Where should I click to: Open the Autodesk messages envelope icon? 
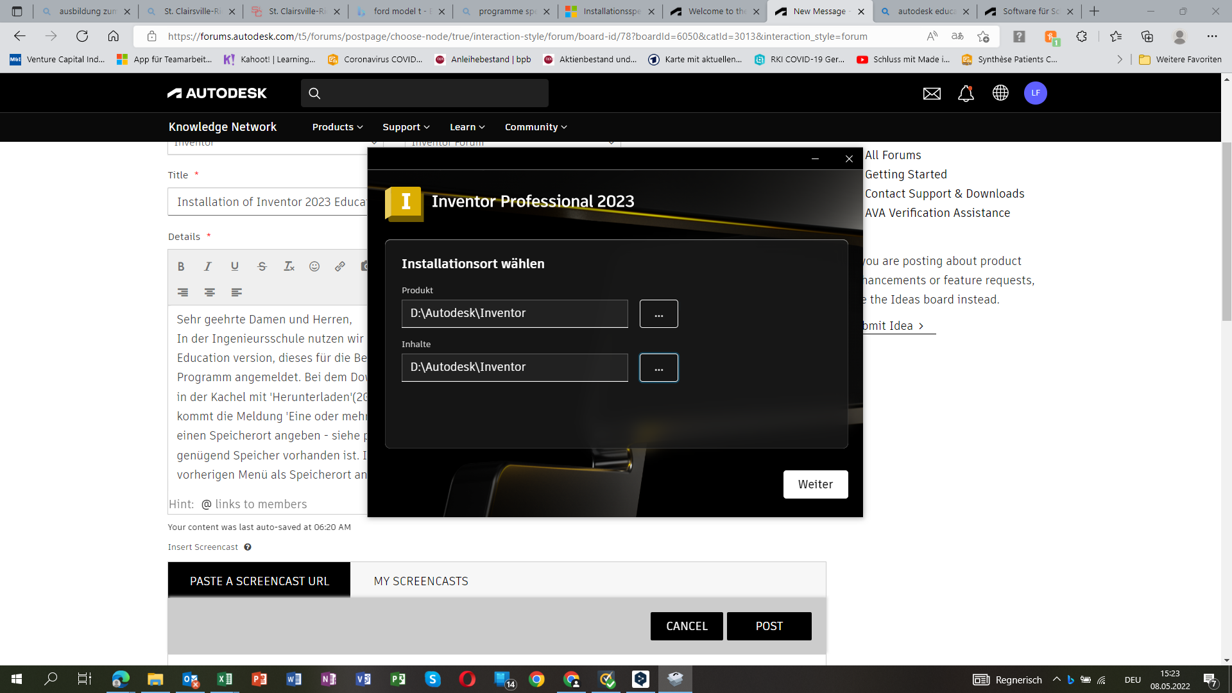click(932, 94)
